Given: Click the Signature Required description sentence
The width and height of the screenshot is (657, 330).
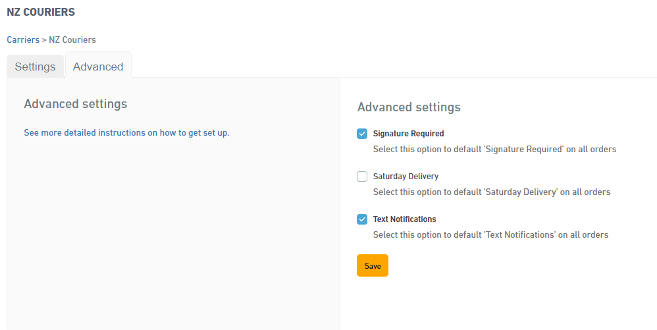Looking at the screenshot, I should [x=494, y=150].
